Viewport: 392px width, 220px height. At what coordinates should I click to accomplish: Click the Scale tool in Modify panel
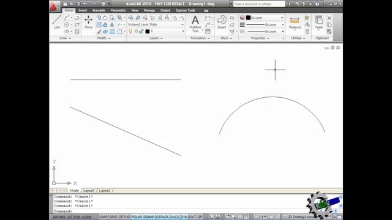pyautogui.click(x=99, y=24)
